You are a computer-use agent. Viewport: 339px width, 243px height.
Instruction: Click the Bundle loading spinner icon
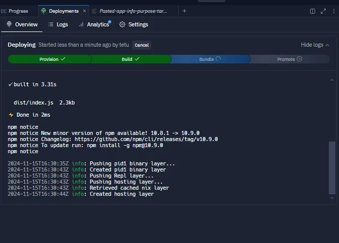click(218, 59)
